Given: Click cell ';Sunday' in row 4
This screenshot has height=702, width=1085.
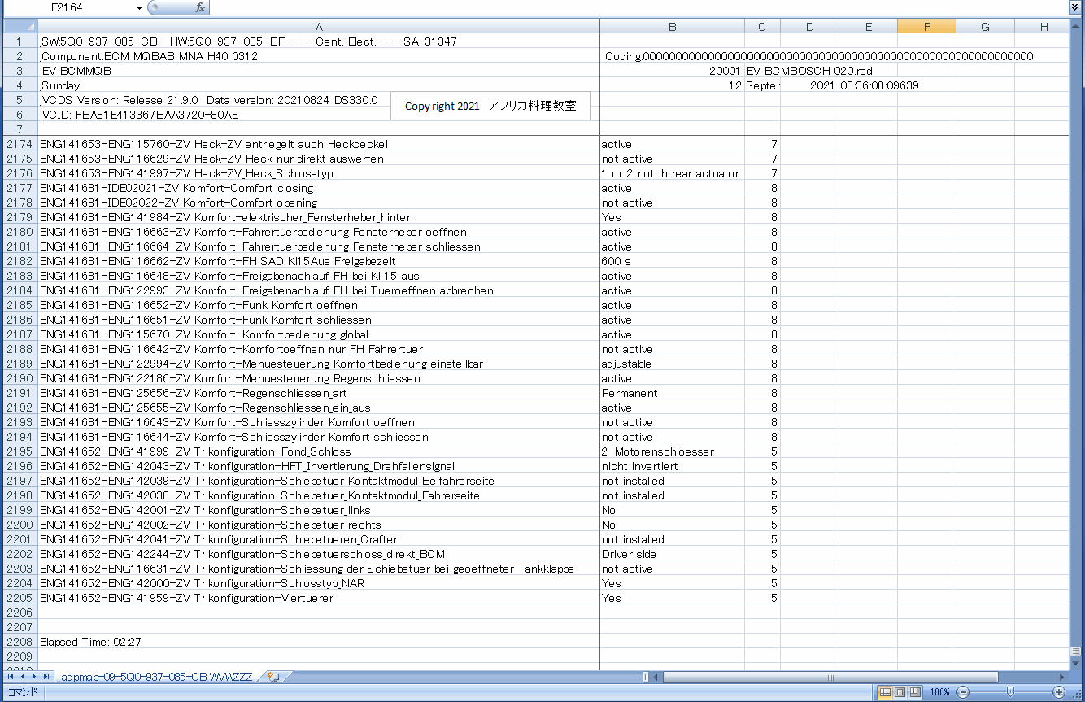Looking at the screenshot, I should pos(319,85).
